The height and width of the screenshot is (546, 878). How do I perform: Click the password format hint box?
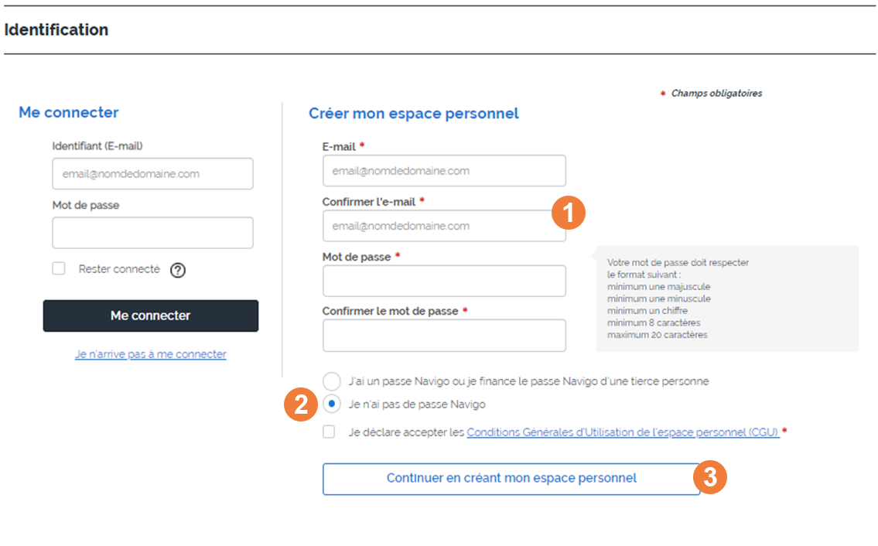727,299
